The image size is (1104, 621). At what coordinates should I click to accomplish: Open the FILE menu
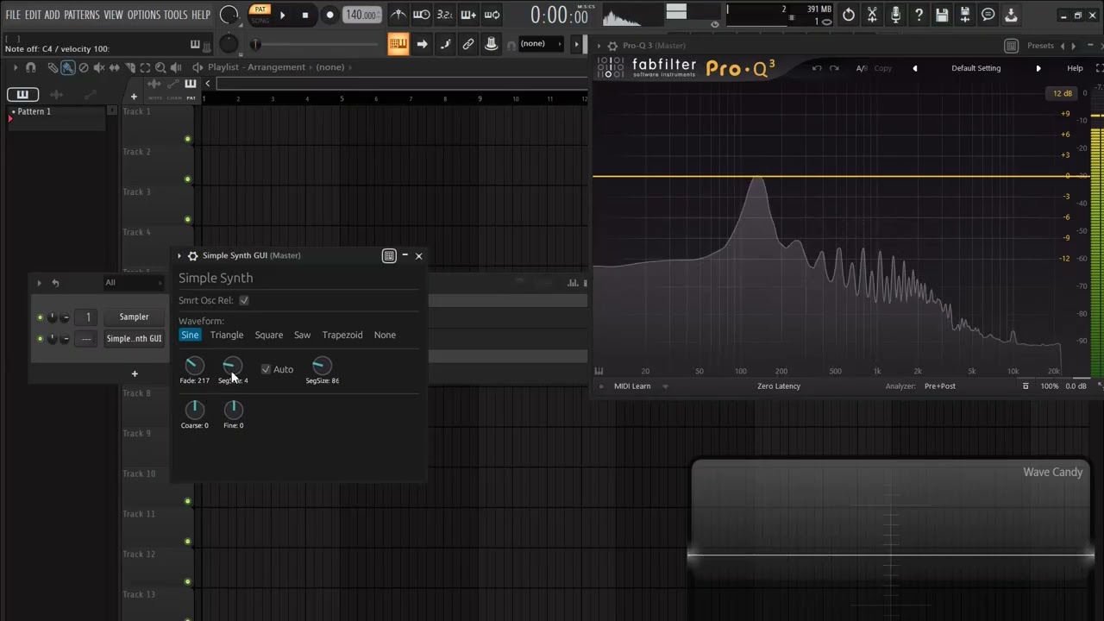click(x=13, y=15)
